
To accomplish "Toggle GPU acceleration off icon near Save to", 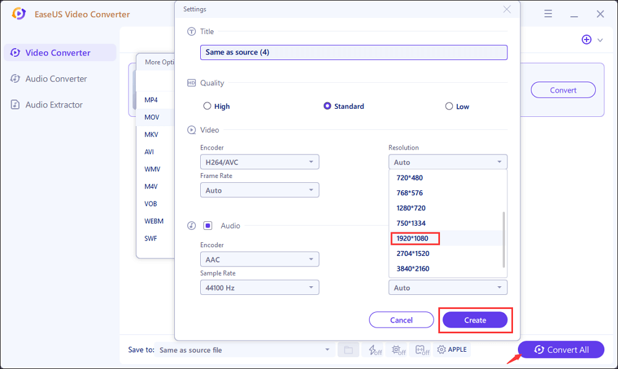I will pyautogui.click(x=376, y=349).
